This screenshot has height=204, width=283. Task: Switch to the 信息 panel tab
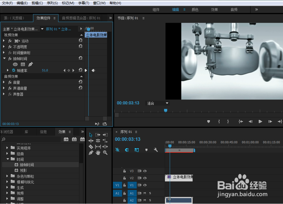[x=43, y=132]
